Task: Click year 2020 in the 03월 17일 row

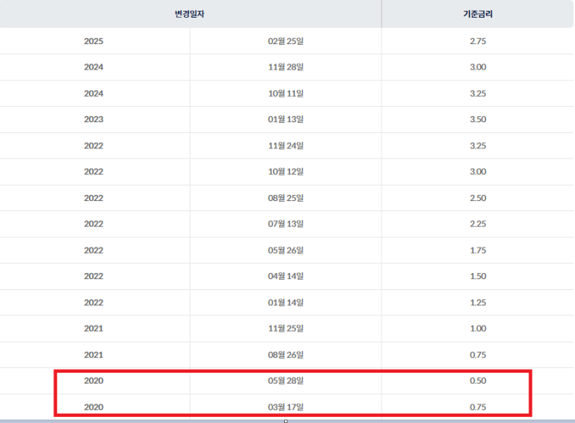Action: (x=94, y=407)
